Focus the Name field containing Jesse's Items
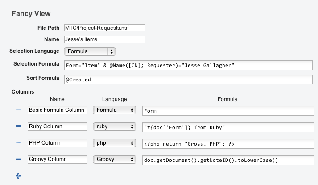Screen dimensions: 318x185 (105, 39)
